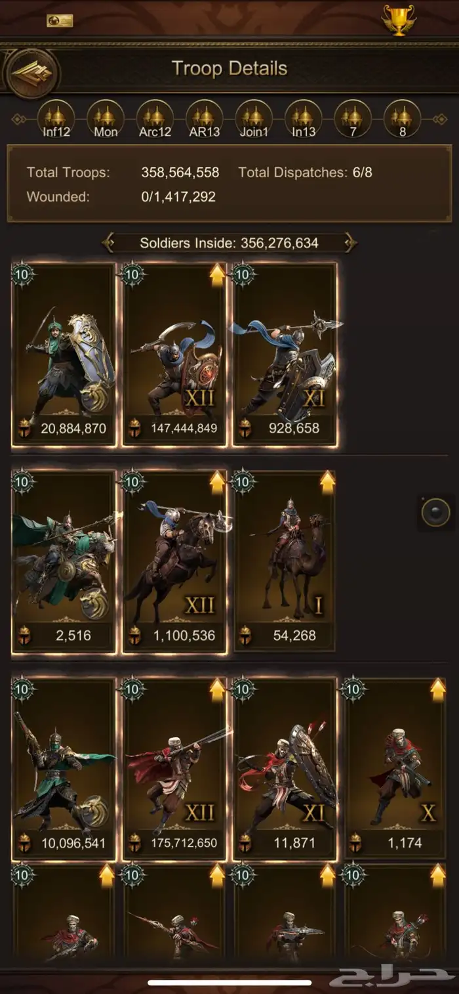The height and width of the screenshot is (994, 459).
Task: Click the small gold badge at top left
Action: point(60,20)
